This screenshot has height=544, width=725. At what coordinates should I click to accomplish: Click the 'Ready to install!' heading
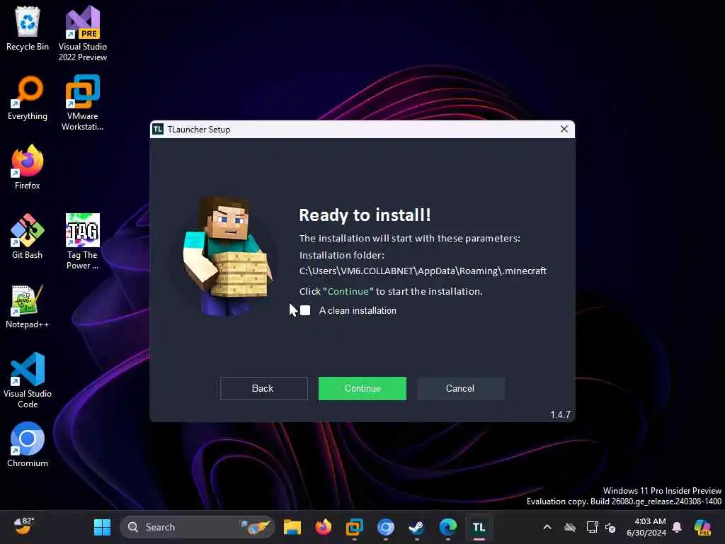coord(365,215)
